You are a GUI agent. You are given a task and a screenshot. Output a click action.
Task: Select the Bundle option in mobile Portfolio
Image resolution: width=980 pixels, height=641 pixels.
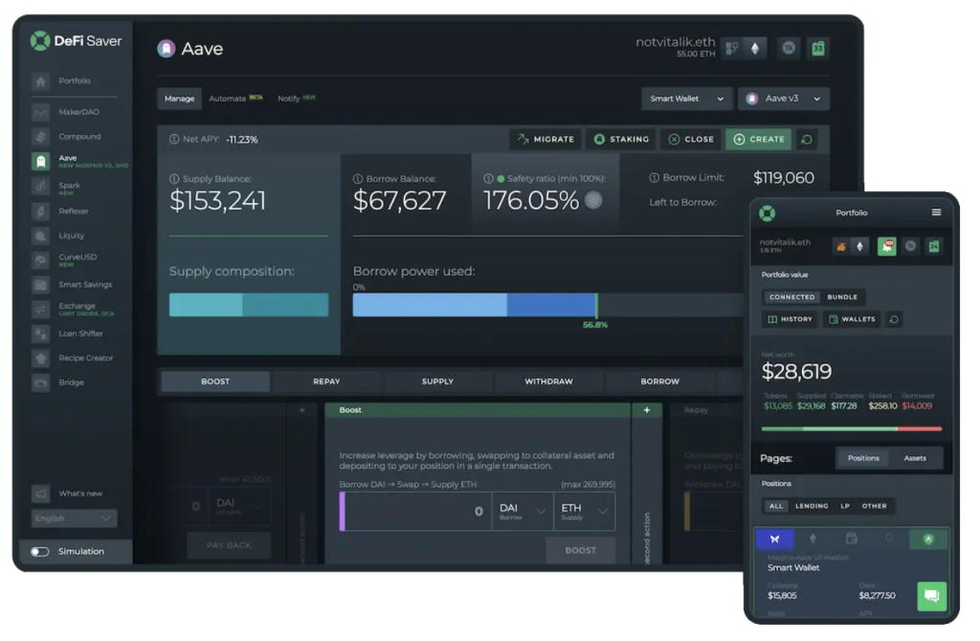(842, 298)
